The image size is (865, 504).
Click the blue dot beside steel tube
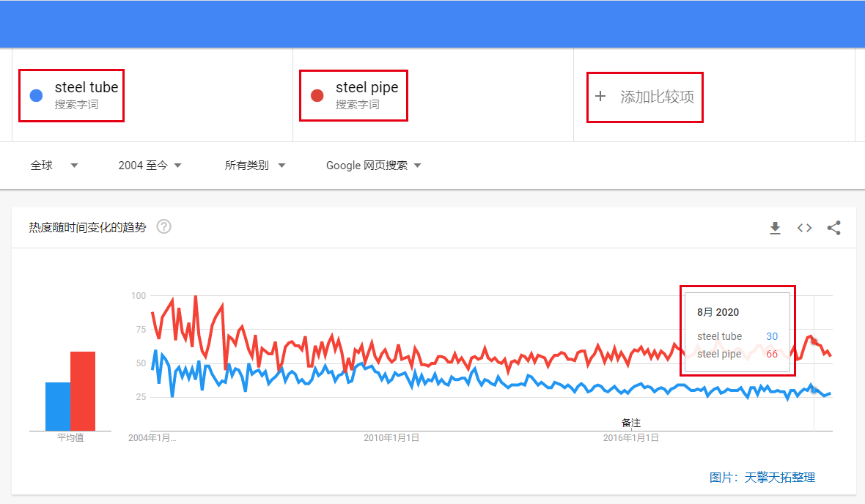click(x=37, y=95)
